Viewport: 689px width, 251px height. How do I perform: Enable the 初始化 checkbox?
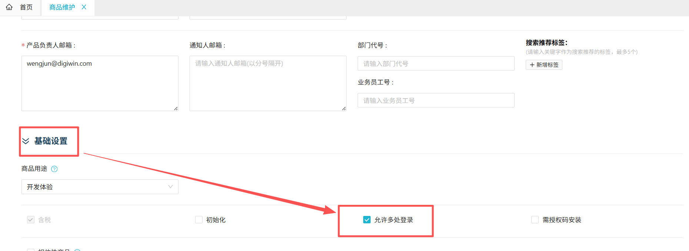coord(199,220)
